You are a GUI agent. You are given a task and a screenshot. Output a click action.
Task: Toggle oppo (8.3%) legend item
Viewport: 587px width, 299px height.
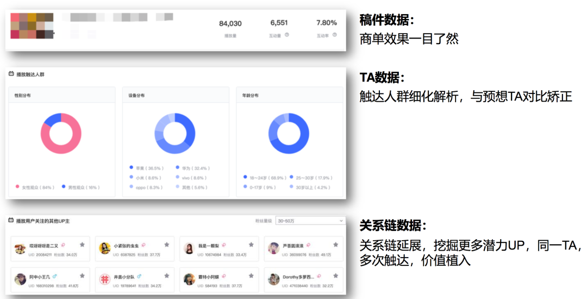(x=146, y=187)
